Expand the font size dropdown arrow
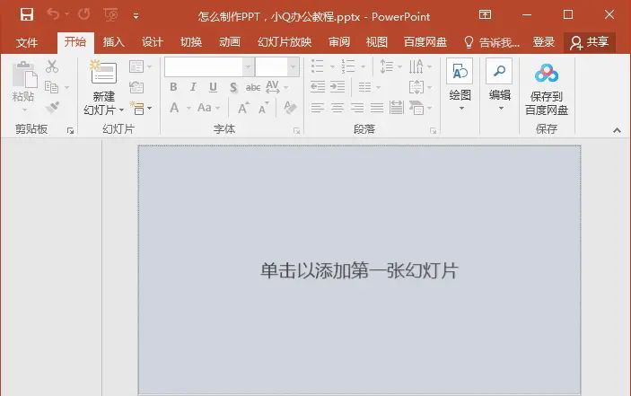 (294, 67)
